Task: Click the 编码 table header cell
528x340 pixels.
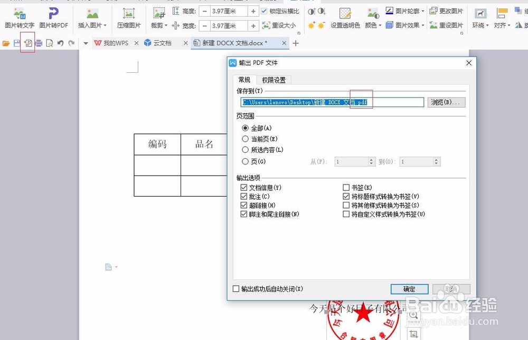Action: tap(157, 144)
